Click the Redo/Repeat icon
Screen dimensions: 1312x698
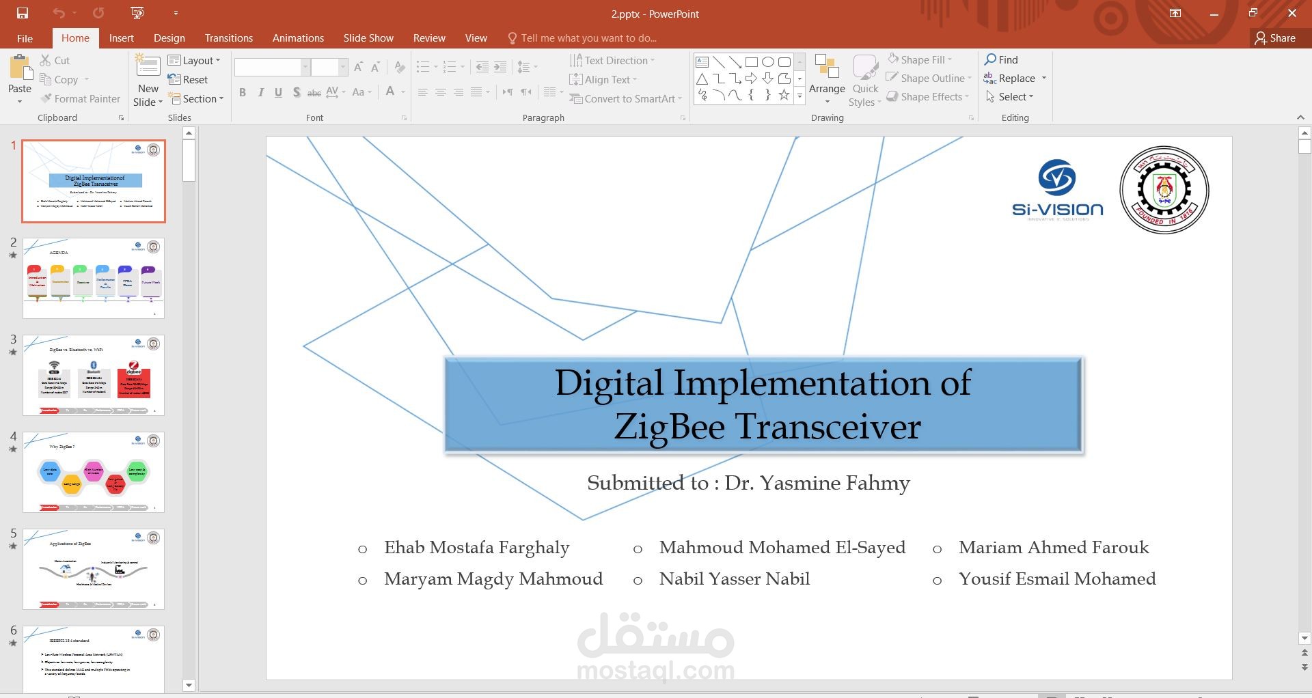98,13
